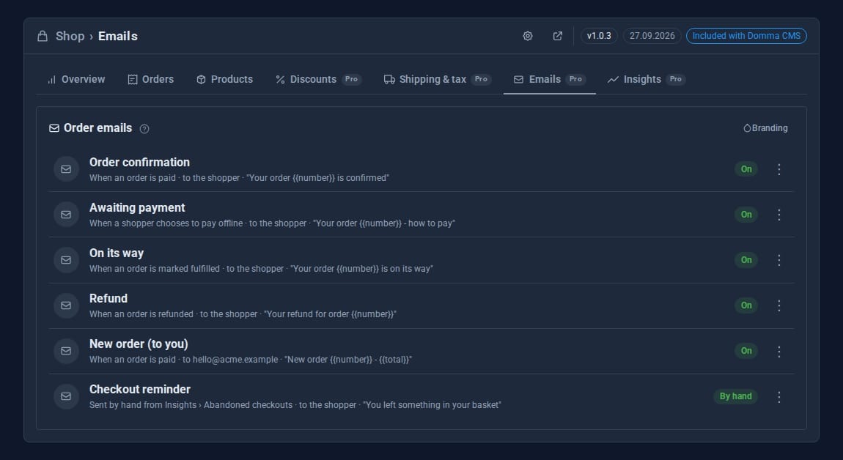Viewport: 843px width, 460px height.
Task: Select the Emails tab
Action: coord(550,80)
